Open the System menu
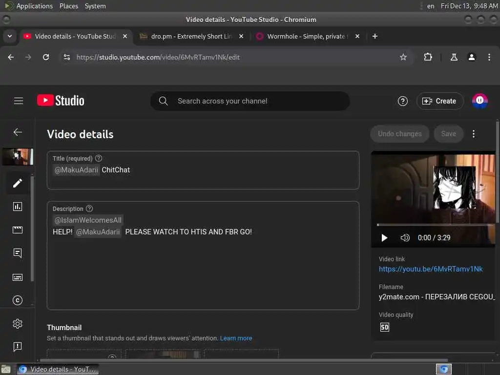The image size is (500, 375). [x=95, y=6]
